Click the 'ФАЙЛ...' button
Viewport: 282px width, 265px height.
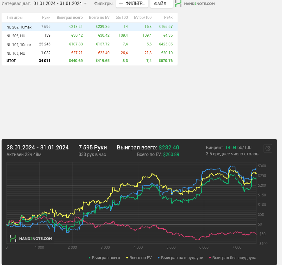tap(162, 4)
